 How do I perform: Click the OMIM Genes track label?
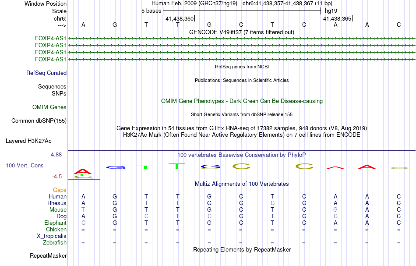49,107
